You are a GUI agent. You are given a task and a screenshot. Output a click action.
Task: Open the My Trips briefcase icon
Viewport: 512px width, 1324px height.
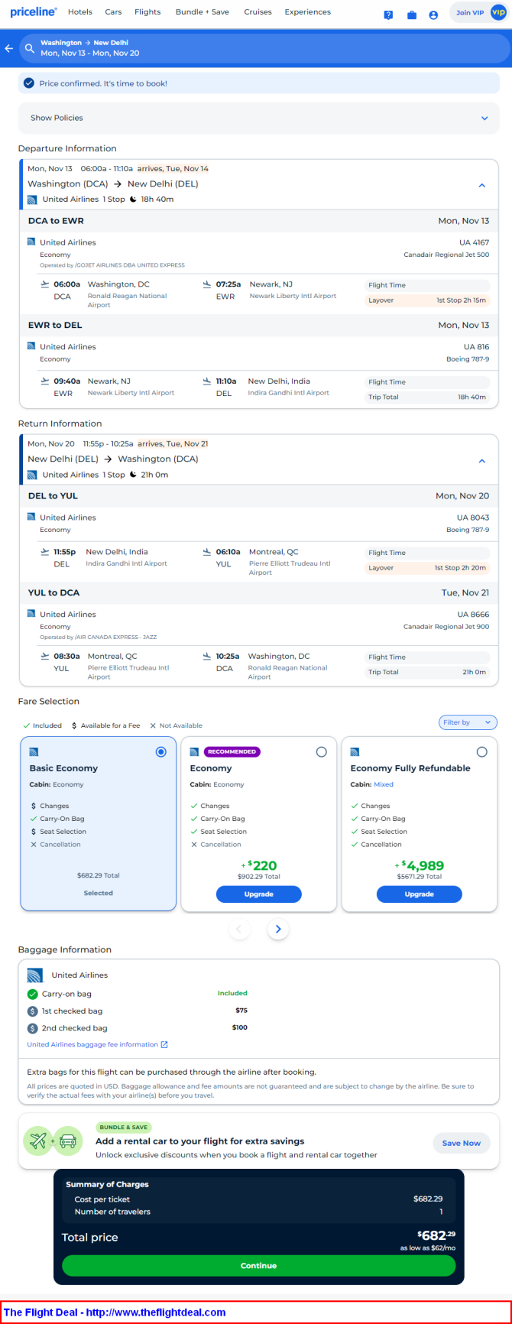tap(412, 15)
